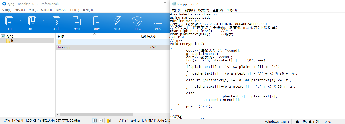Expand the dropdown arrow beside 解压

(44, 20)
